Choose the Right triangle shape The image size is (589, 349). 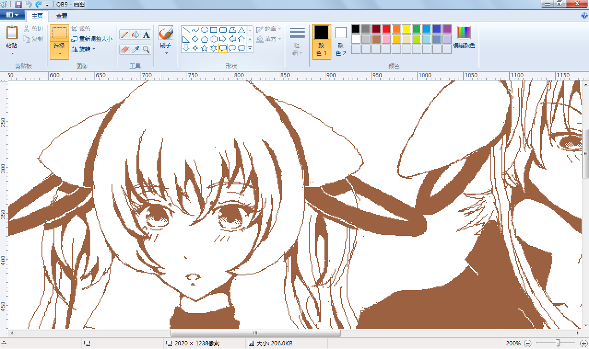click(186, 39)
